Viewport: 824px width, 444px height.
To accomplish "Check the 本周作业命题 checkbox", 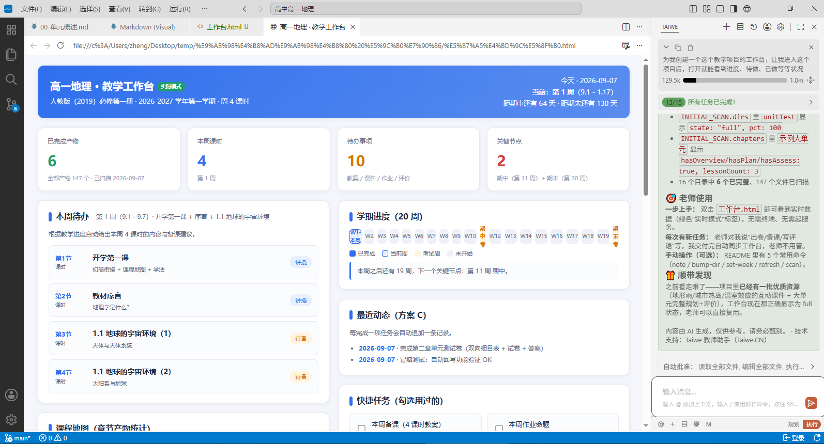I will (x=499, y=428).
